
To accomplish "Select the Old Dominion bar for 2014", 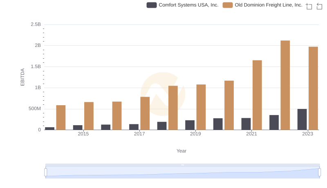I will pyautogui.click(x=60, y=117).
